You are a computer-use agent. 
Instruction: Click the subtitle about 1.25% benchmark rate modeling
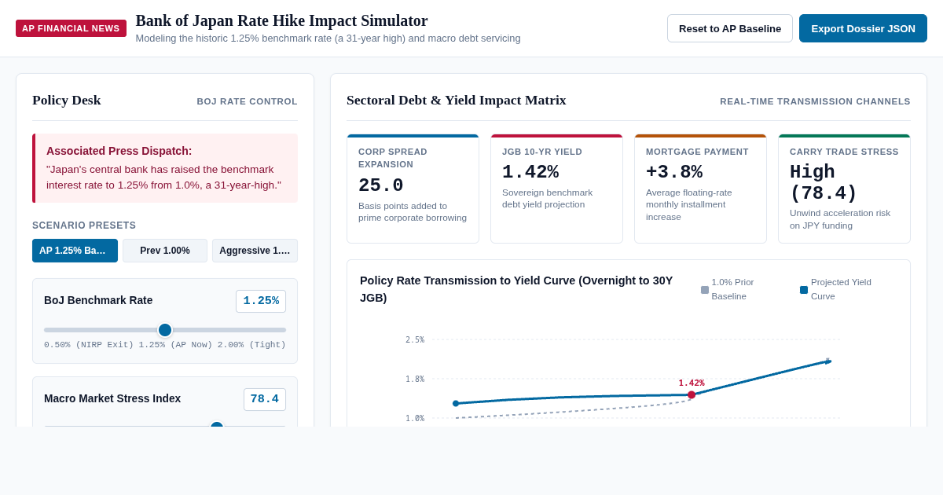328,38
